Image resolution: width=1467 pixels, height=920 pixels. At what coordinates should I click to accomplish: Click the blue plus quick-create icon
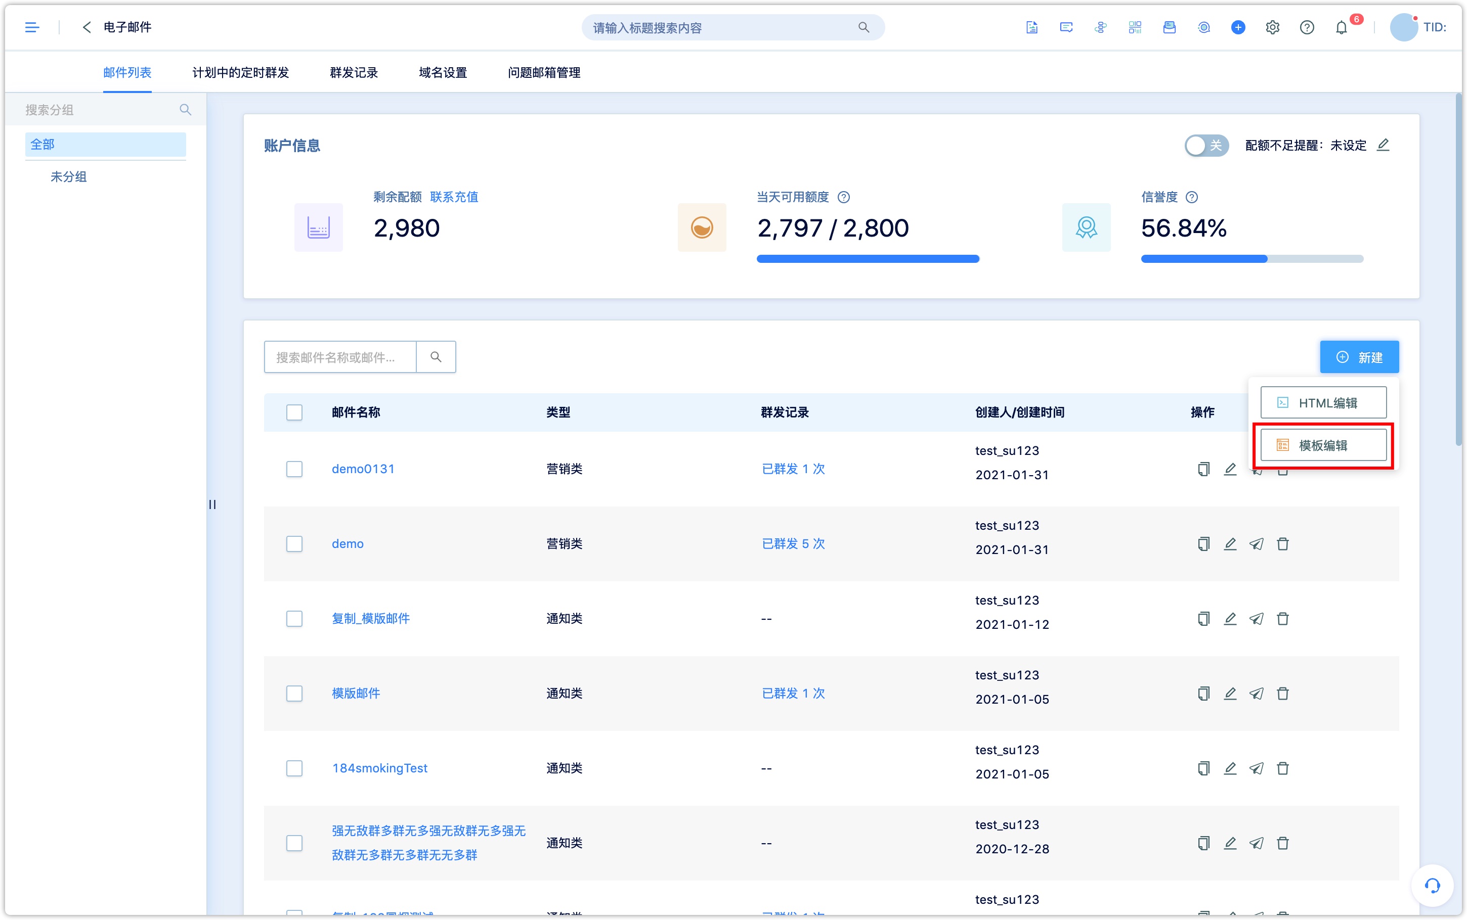(x=1237, y=27)
